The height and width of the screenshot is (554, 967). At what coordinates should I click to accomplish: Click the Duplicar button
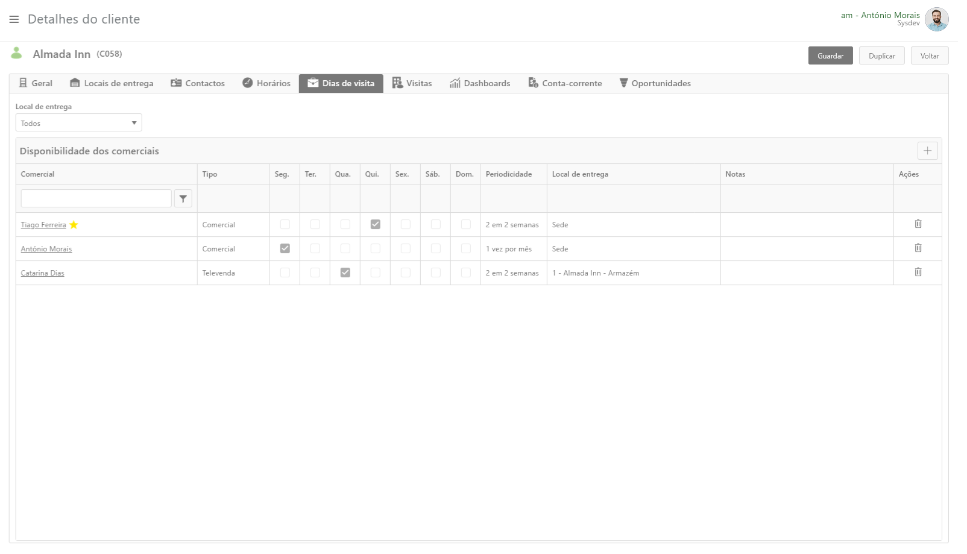tap(881, 56)
